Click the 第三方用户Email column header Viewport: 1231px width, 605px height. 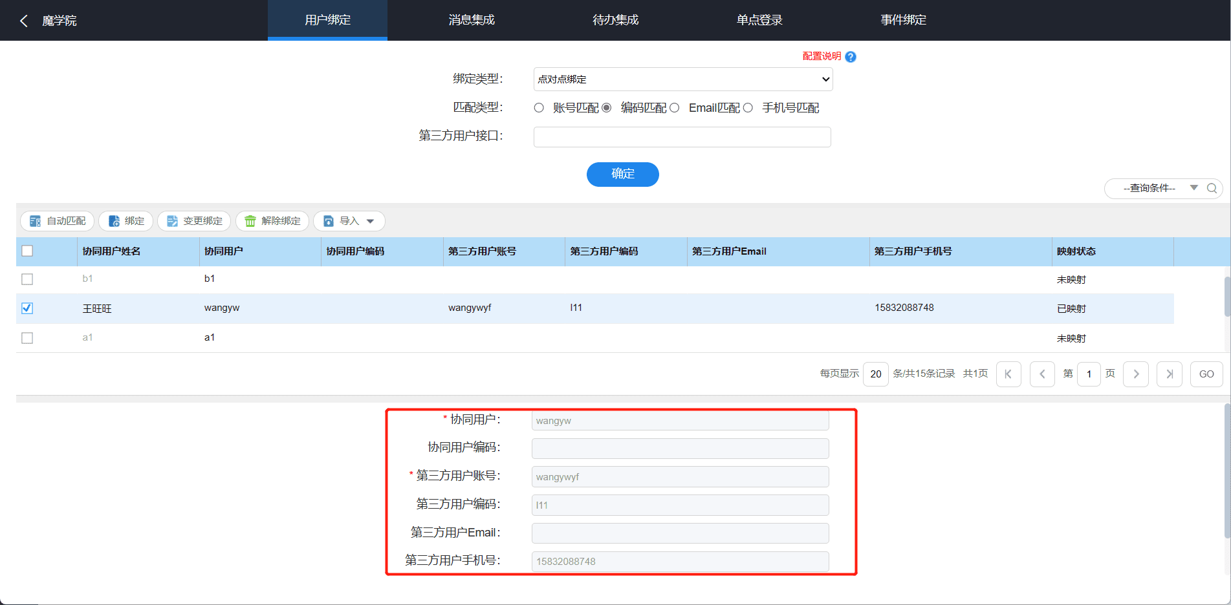click(778, 251)
